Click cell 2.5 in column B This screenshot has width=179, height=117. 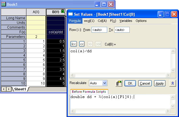(56, 60)
